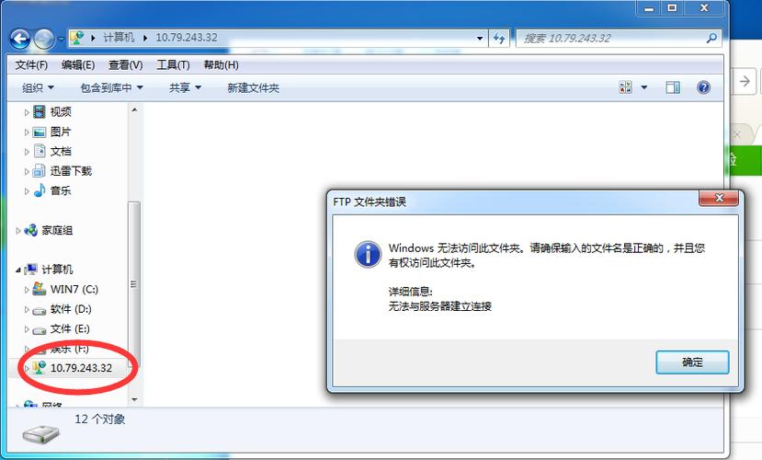Select 文档 library in navigation pane
The width and height of the screenshot is (762, 460).
pyautogui.click(x=61, y=151)
